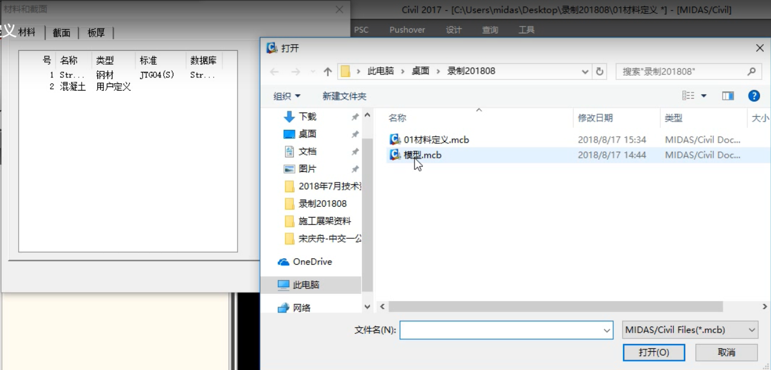Go forward in the Open dialog

295,71
